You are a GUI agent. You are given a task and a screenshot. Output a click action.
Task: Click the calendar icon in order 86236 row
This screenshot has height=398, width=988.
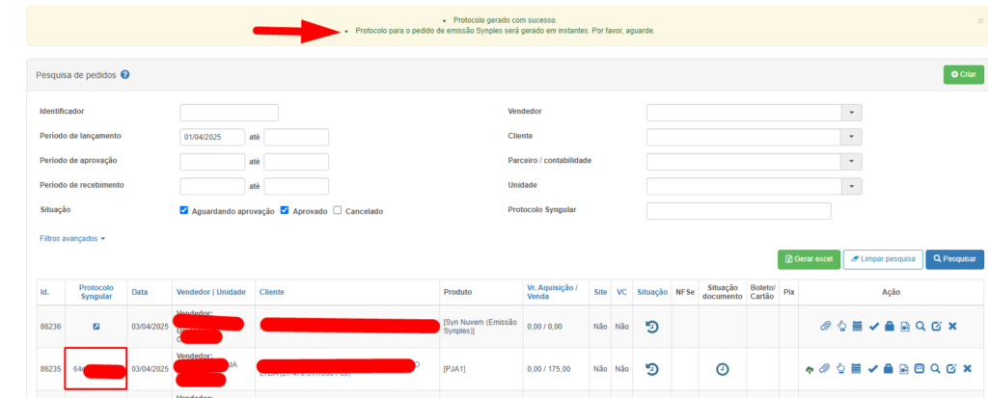pos(857,327)
